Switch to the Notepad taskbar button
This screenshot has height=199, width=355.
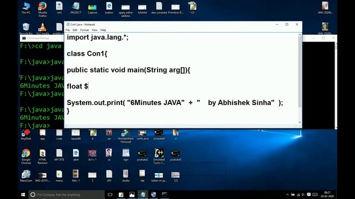click(143, 195)
